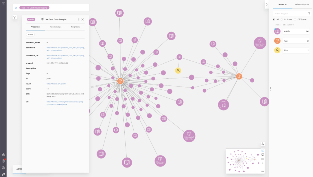Image resolution: width=313 pixels, height=177 pixels.
Task: Collapse the right panel using its chevron
Action: coord(266,4)
